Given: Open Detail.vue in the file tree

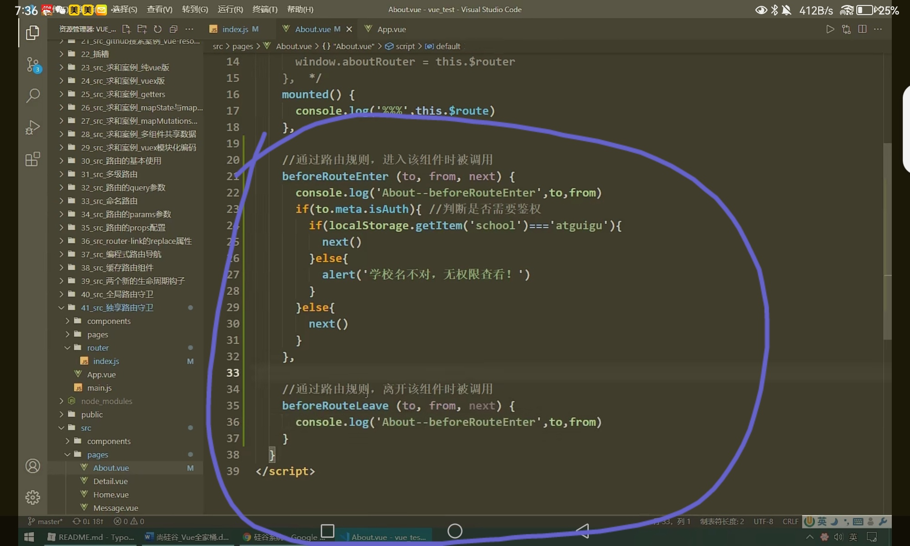Looking at the screenshot, I should click(110, 481).
